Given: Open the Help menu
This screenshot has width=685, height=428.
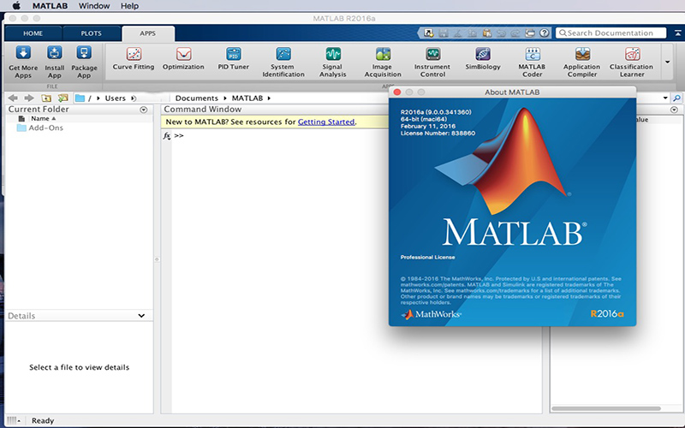Looking at the screenshot, I should [x=129, y=6].
